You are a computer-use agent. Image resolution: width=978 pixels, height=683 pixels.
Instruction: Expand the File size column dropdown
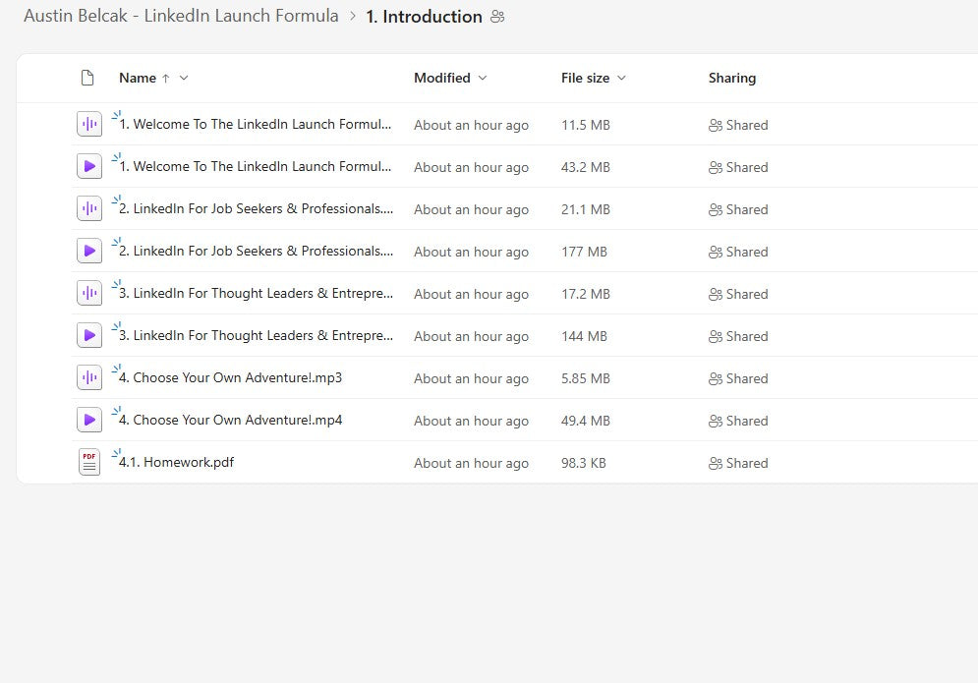pyautogui.click(x=620, y=78)
